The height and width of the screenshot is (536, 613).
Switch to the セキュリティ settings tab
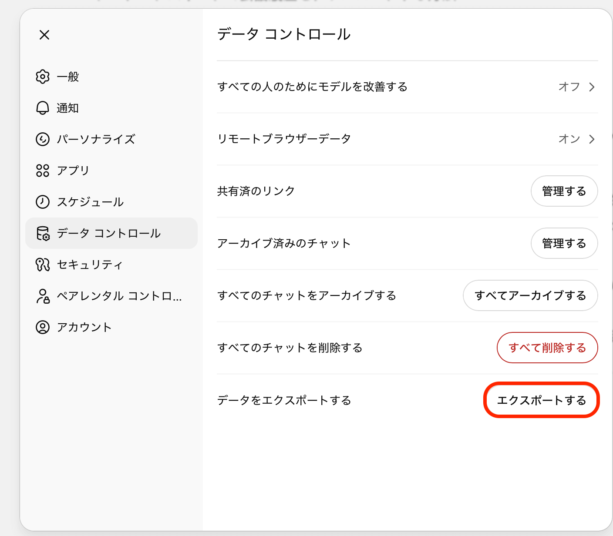(x=90, y=265)
